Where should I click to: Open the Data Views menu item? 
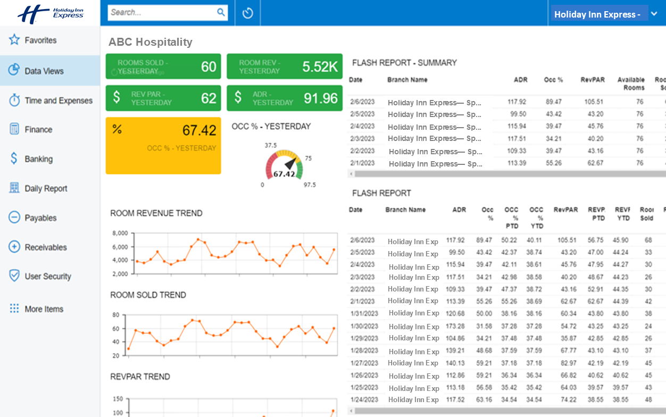click(x=44, y=71)
